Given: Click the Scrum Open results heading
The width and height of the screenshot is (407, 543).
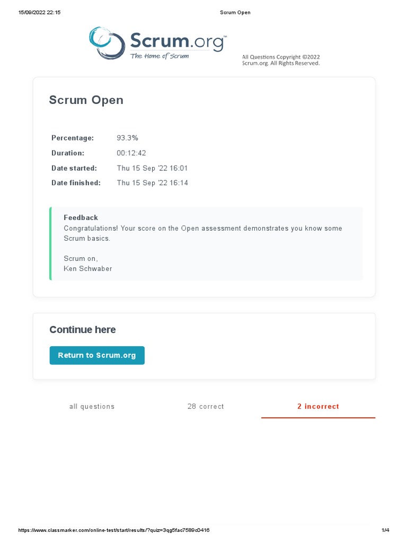Looking at the screenshot, I should click(x=86, y=100).
